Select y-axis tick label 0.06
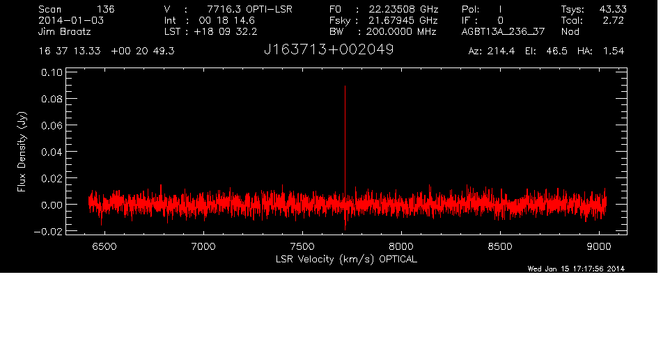 click(x=52, y=125)
